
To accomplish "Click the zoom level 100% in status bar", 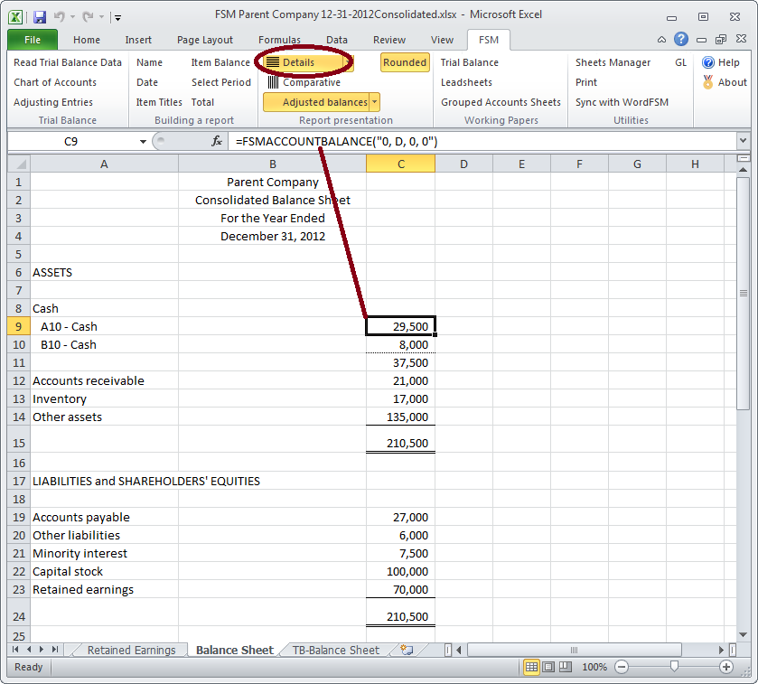I will pyautogui.click(x=594, y=667).
